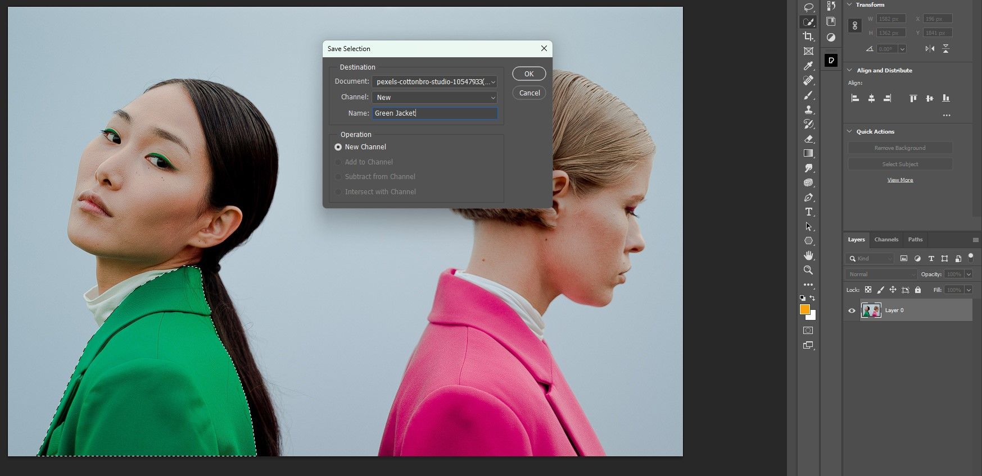
Task: Toggle the type layers filter
Action: [931, 259]
